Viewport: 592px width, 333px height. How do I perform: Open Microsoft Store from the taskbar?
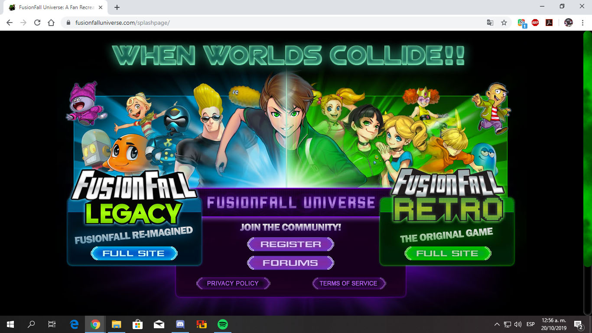click(137, 324)
